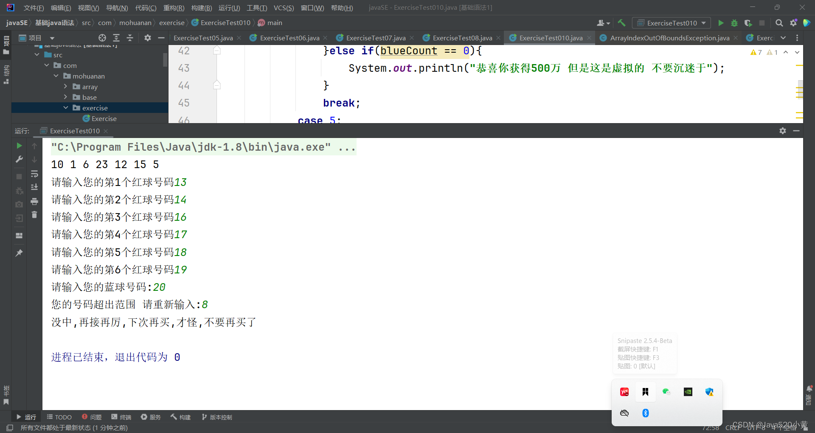Close the ExerciseTest010.java editor tab
The width and height of the screenshot is (815, 433).
click(589, 38)
